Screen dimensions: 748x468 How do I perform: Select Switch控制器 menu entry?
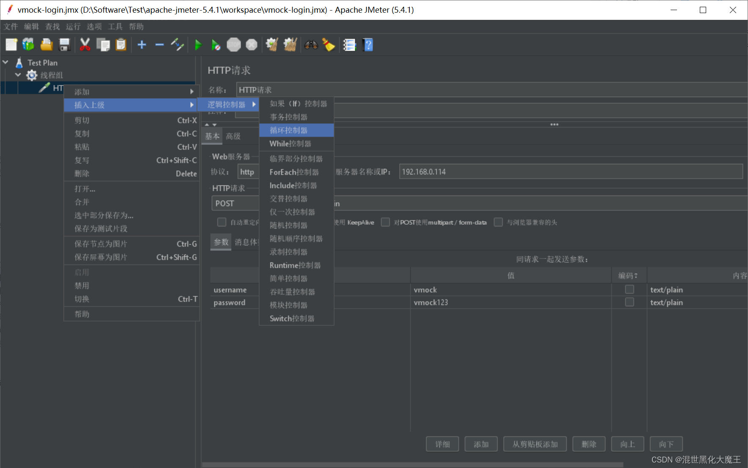296,318
